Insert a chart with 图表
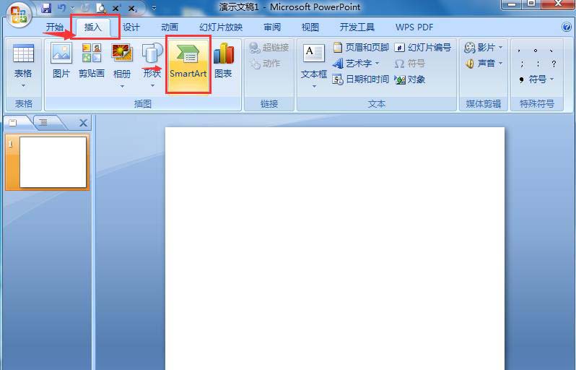This screenshot has height=370, width=576. coord(223,62)
